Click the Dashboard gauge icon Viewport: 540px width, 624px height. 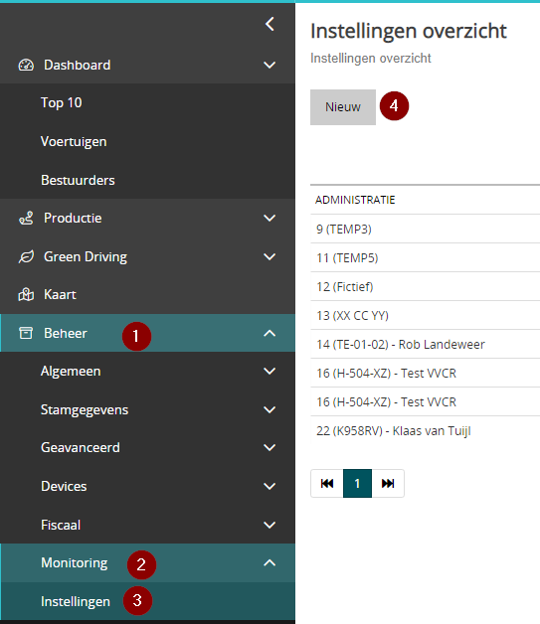point(26,65)
